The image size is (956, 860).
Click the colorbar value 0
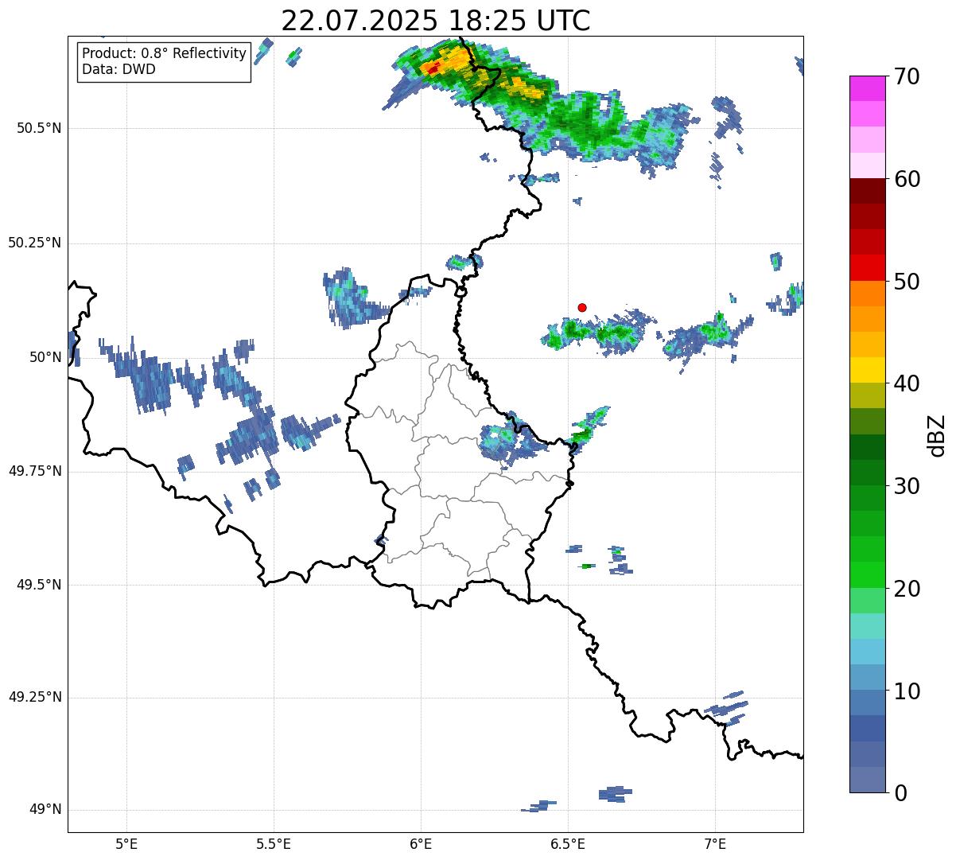(900, 793)
